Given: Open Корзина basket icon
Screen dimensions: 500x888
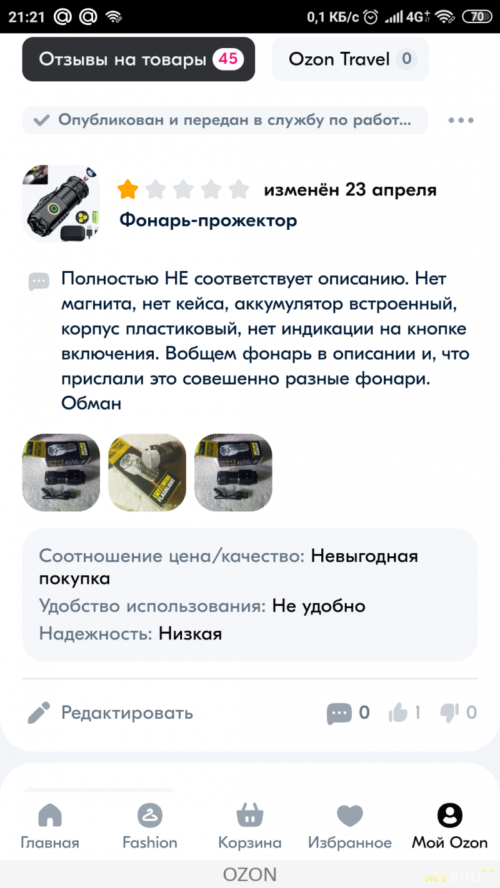Looking at the screenshot, I should point(250,815).
